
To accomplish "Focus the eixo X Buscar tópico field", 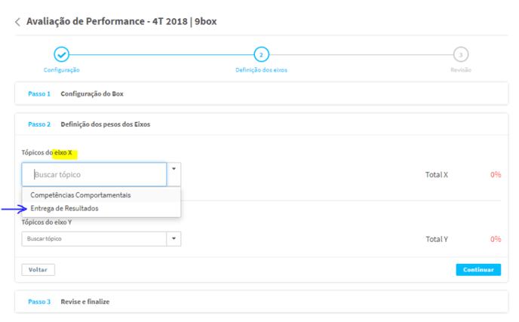I will (94, 174).
